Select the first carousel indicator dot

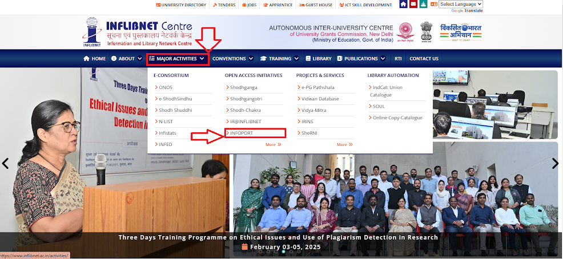click(261, 252)
